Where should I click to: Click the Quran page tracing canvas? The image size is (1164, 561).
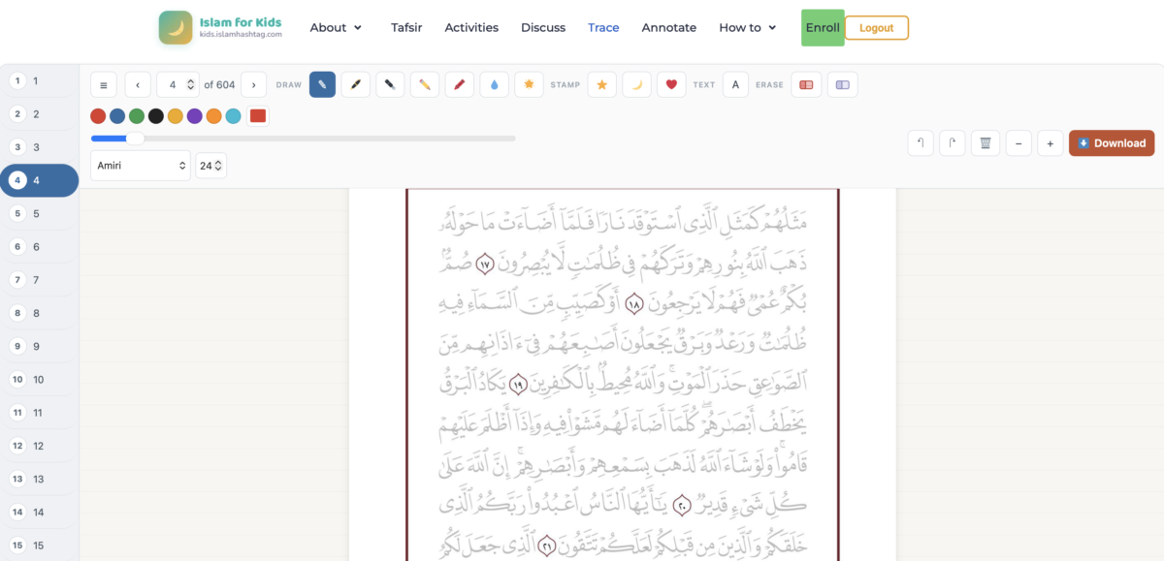(x=622, y=375)
